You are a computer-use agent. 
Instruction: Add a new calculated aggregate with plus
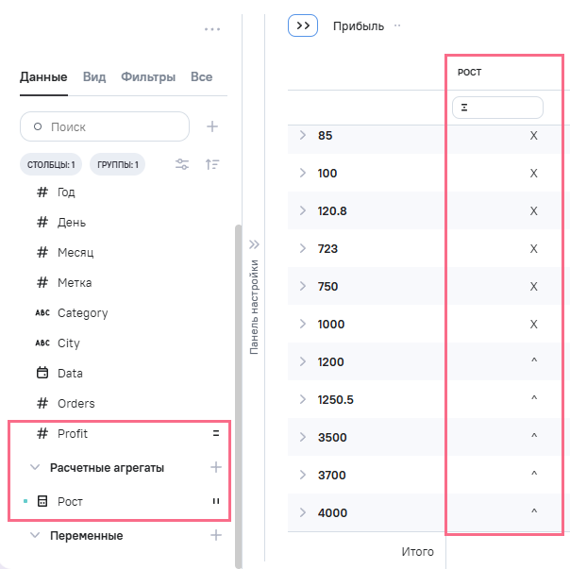pyautogui.click(x=215, y=467)
